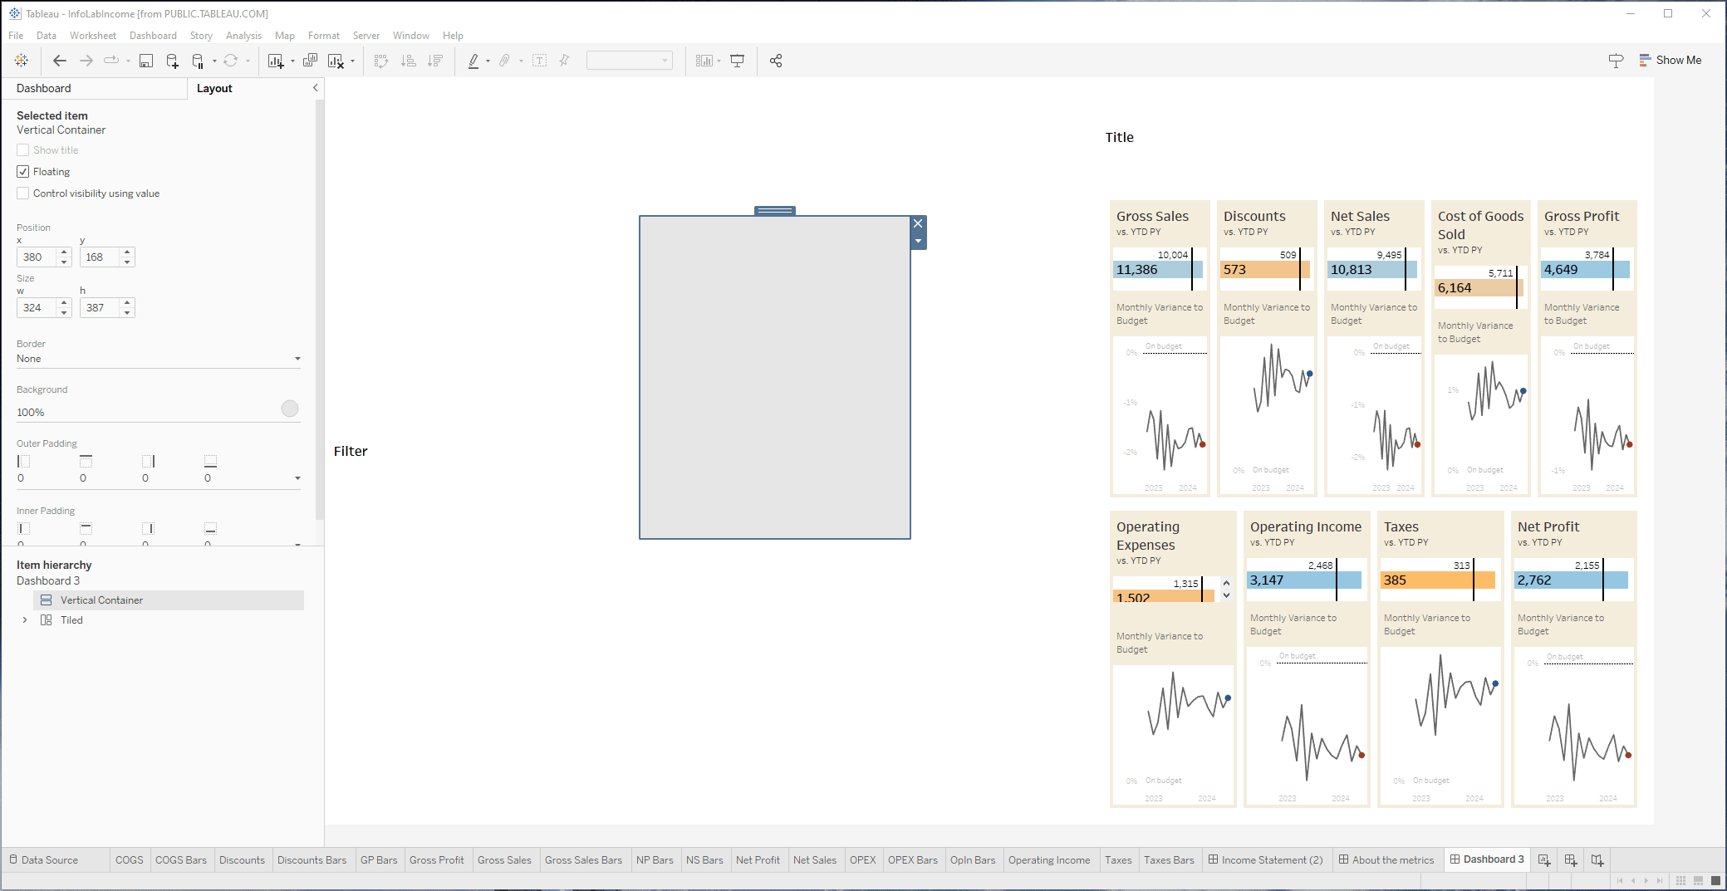Open Presentation Mode icon

(737, 61)
